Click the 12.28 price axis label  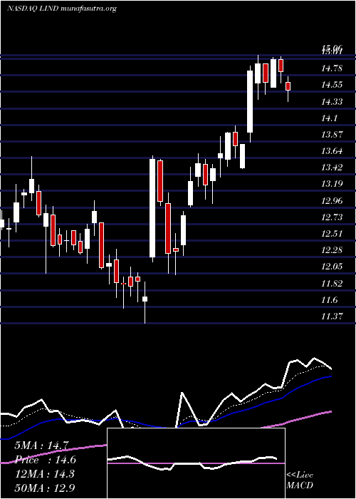[332, 250]
